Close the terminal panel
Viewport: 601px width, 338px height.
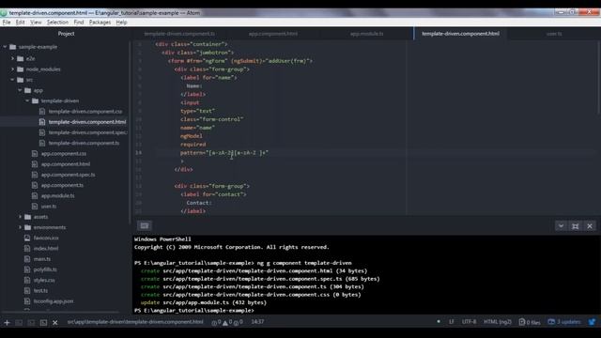tap(590, 226)
